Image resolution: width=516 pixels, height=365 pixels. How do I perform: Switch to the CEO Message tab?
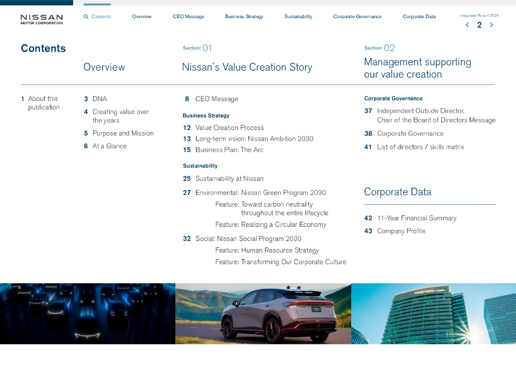[x=188, y=17]
